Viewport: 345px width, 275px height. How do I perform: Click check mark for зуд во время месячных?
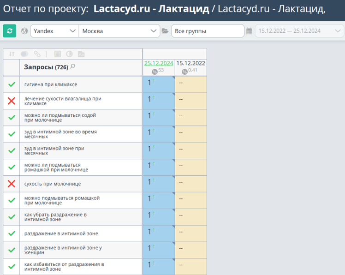(12, 134)
